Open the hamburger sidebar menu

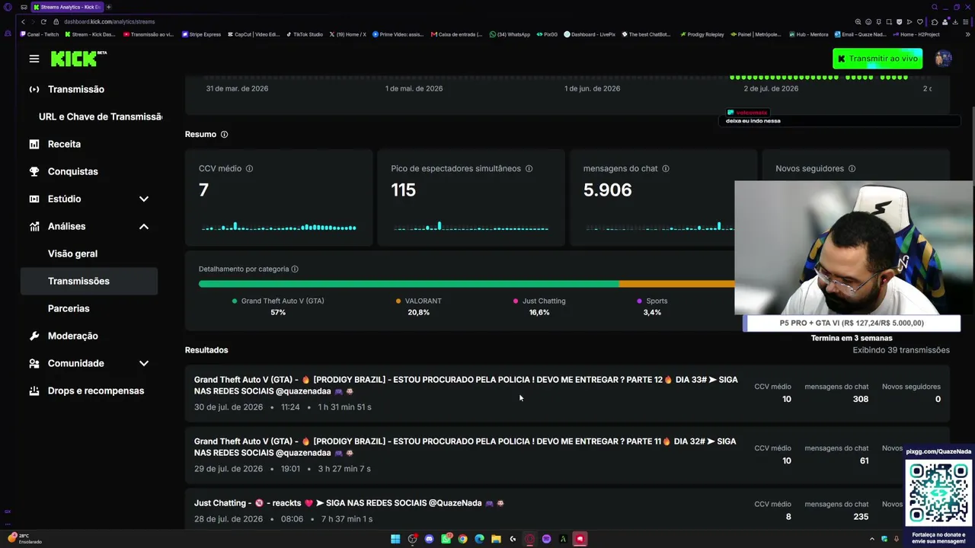[34, 59]
